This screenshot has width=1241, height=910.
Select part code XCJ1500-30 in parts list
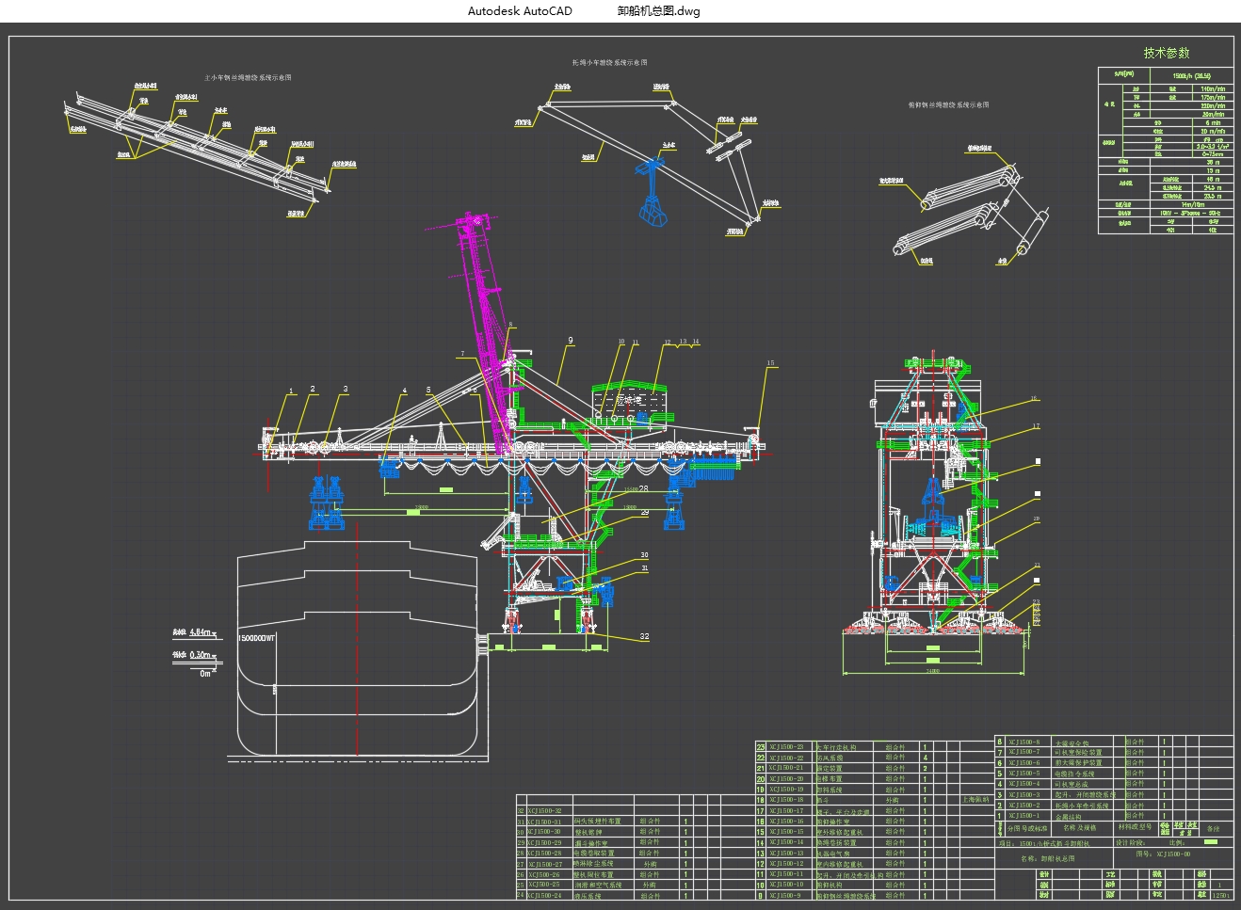point(543,832)
